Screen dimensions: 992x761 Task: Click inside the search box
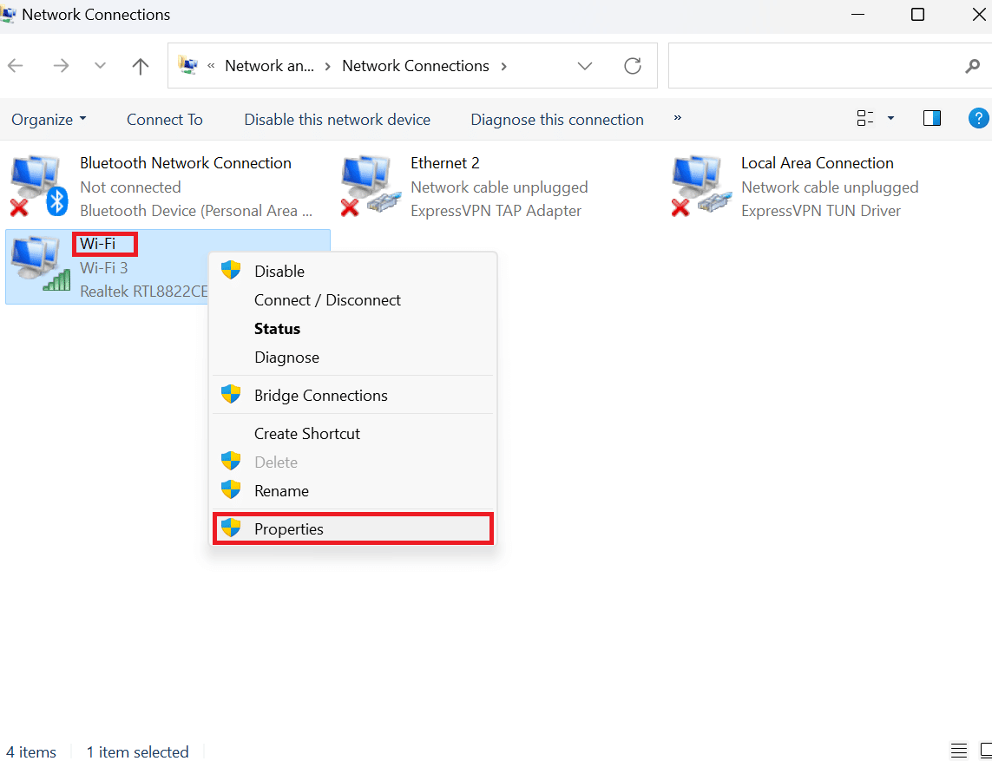click(816, 67)
